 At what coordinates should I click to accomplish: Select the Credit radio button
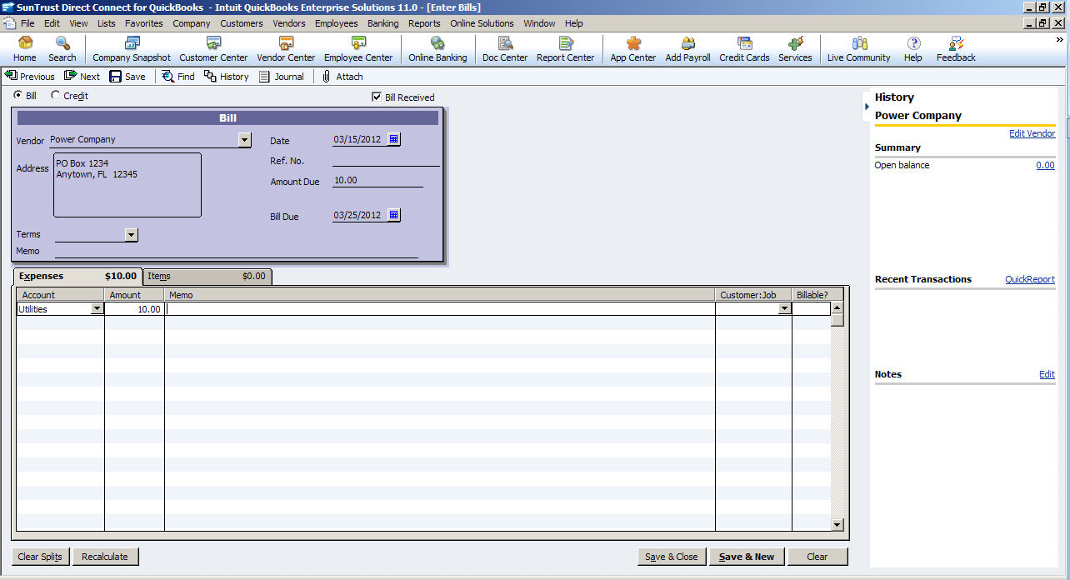[56, 95]
